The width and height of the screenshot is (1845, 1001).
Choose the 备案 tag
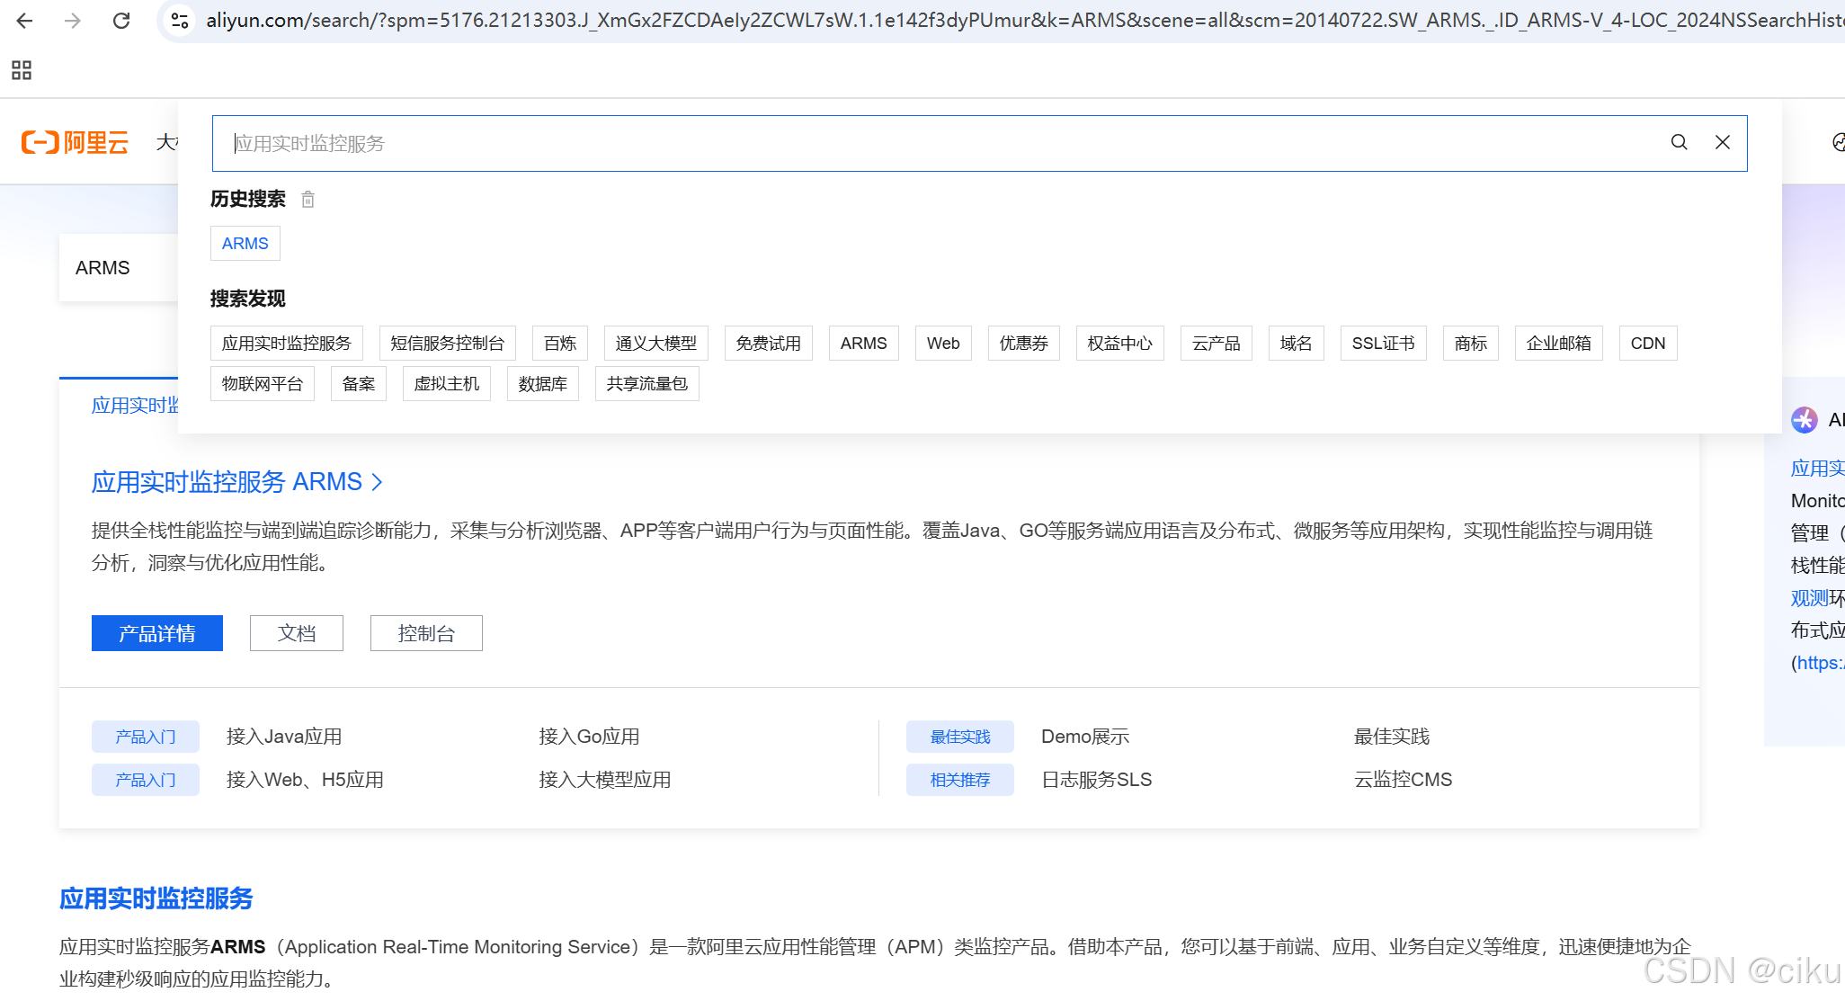(359, 383)
